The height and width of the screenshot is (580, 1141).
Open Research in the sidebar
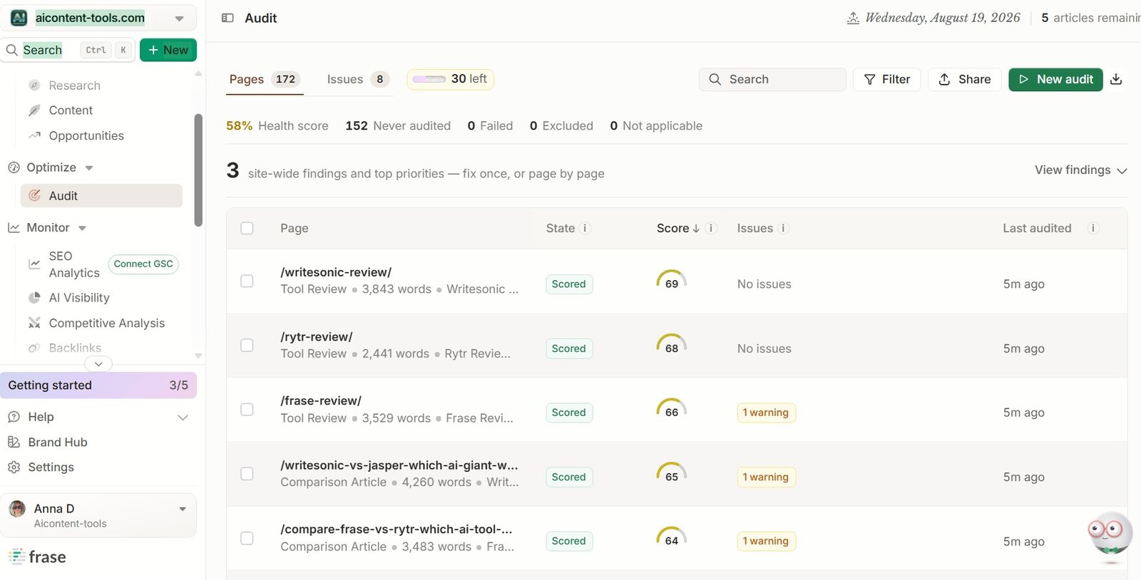tap(74, 86)
